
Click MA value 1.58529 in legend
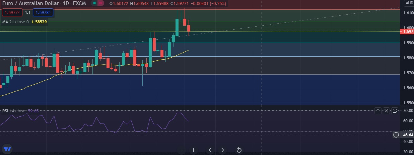[39, 22]
